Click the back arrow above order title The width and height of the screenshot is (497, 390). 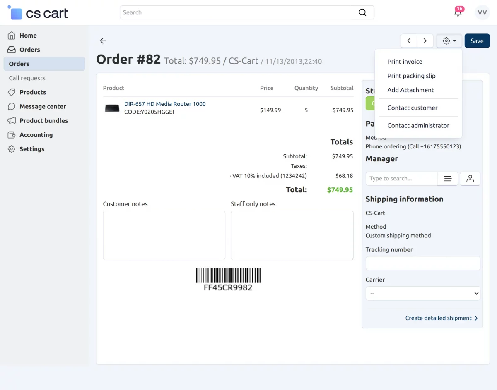coord(103,41)
